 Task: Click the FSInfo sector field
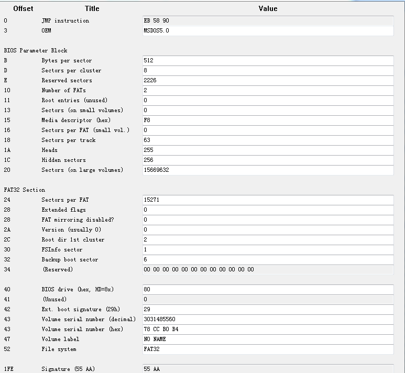click(x=268, y=250)
